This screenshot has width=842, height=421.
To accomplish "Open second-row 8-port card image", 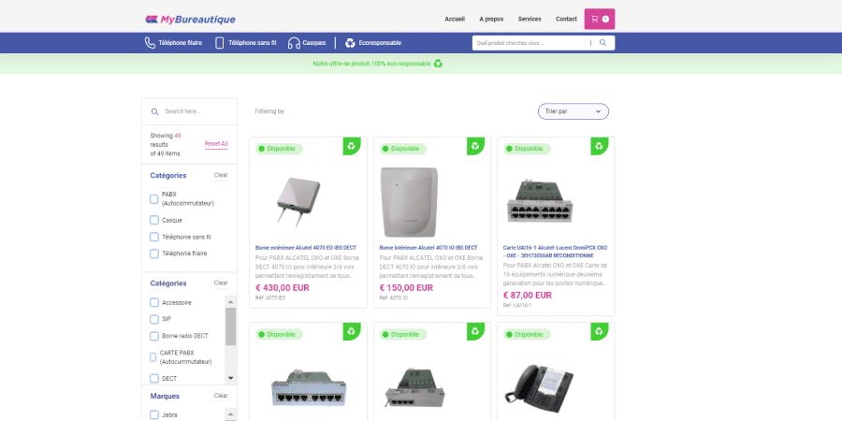I will [x=309, y=388].
